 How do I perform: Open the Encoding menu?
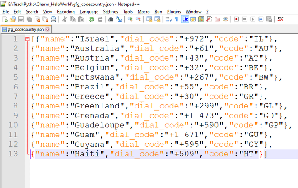click(66, 12)
